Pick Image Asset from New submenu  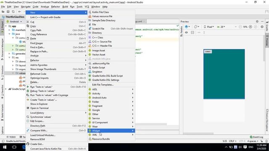tap(111, 50)
